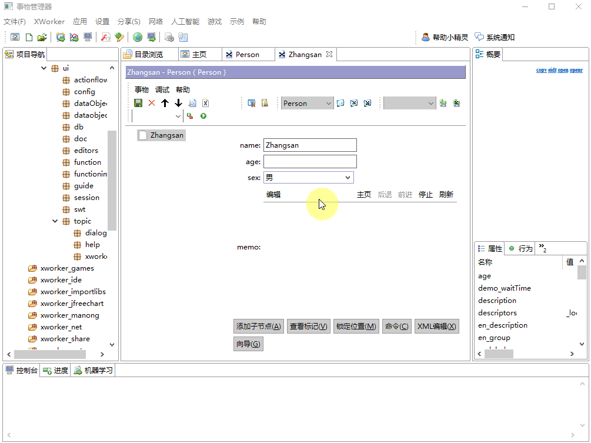Click the first icon right of Person dropdown
Viewport: 591px width, 443px height.
pyautogui.click(x=340, y=103)
